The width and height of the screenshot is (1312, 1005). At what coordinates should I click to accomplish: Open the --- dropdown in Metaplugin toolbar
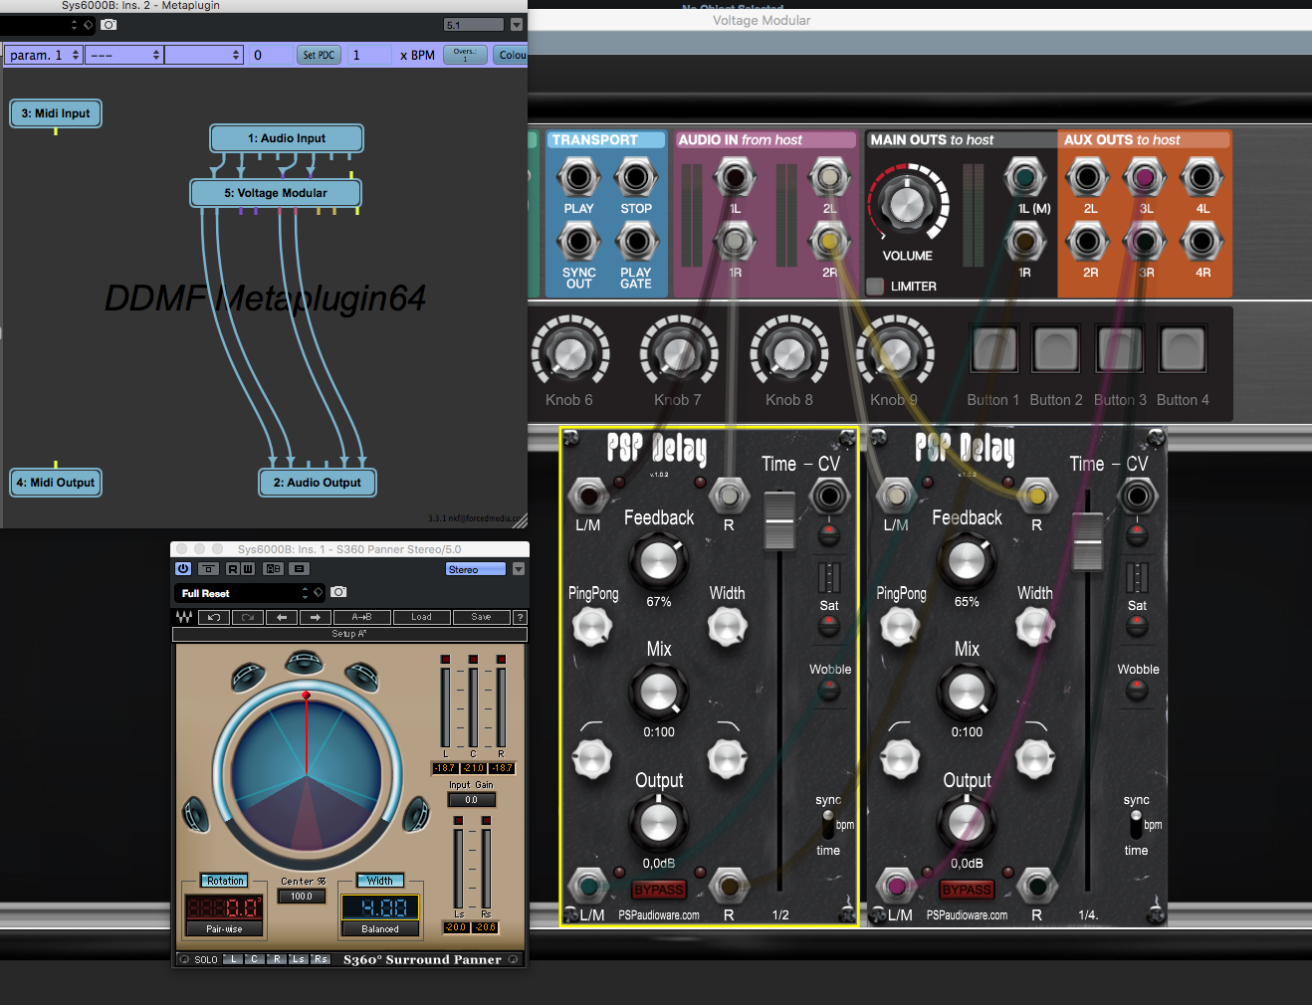pos(124,55)
